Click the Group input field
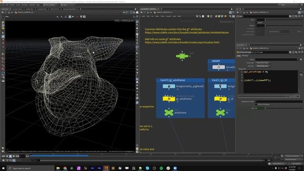Screen dimensions: 304x171 pos(276,59)
